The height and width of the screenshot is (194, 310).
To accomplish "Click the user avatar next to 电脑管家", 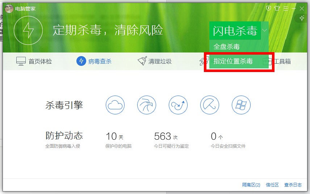I will (x=9, y=8).
